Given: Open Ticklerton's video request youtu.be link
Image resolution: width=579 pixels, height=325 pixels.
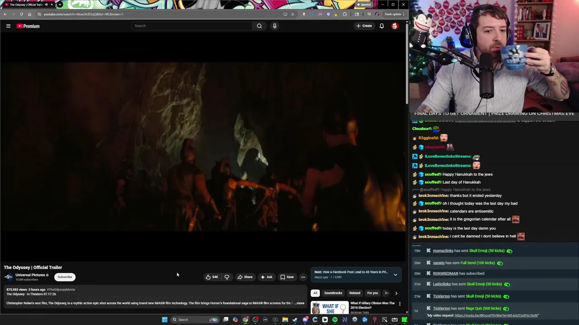Looking at the screenshot, I should [x=497, y=316].
